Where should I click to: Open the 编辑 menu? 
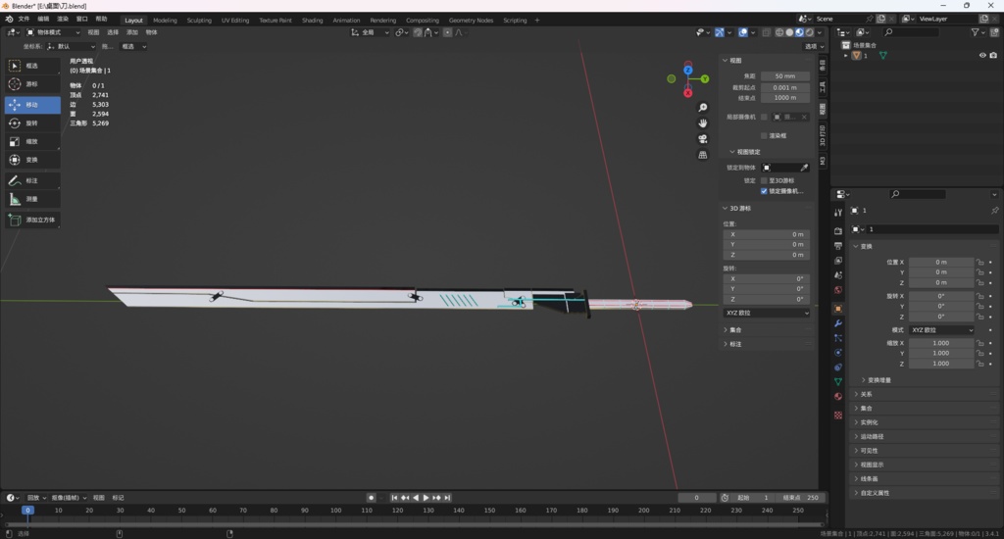(43, 20)
